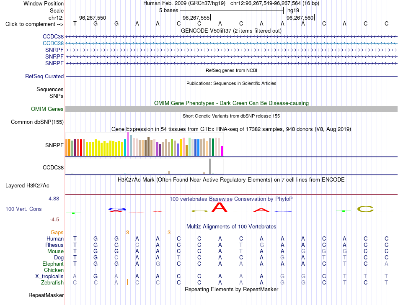Click the Common dbSNP(155) track label
The image size is (398, 305).
pos(37,122)
